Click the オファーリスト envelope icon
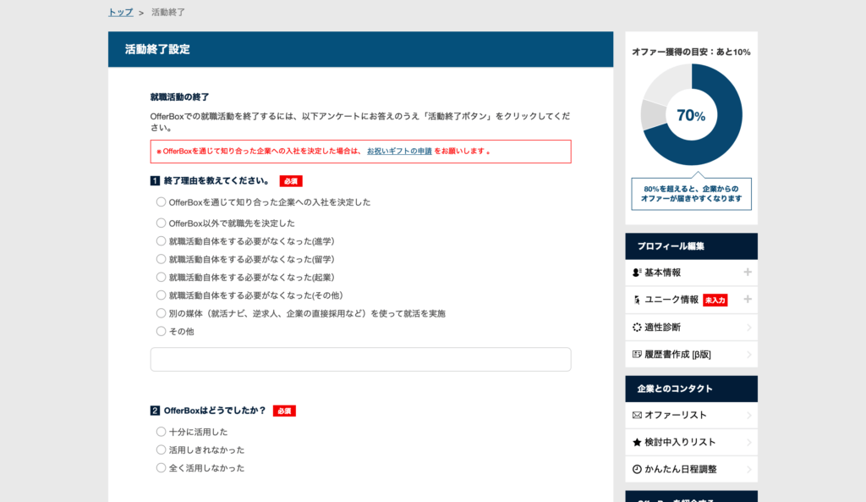Viewport: 866px width, 502px height. tap(637, 415)
